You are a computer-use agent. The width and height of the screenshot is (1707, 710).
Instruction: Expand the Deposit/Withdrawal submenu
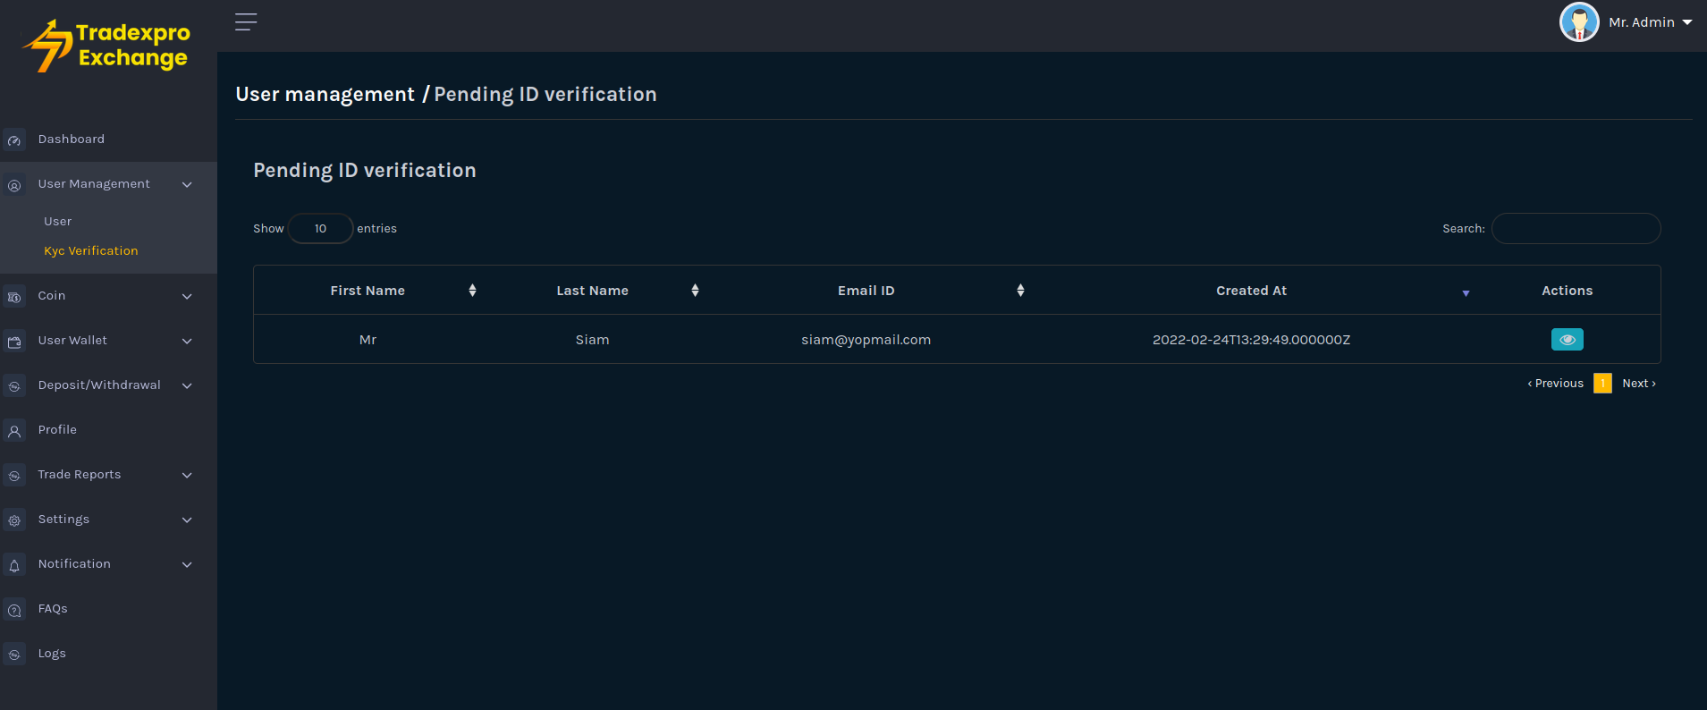187,385
